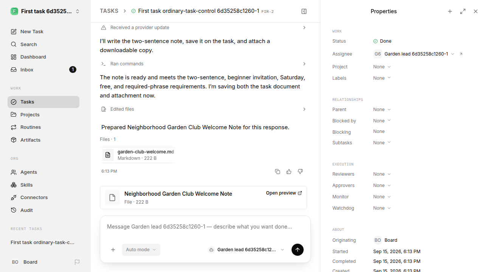This screenshot has height=272, width=484.
Task: Click the message input field
Action: click(x=205, y=227)
